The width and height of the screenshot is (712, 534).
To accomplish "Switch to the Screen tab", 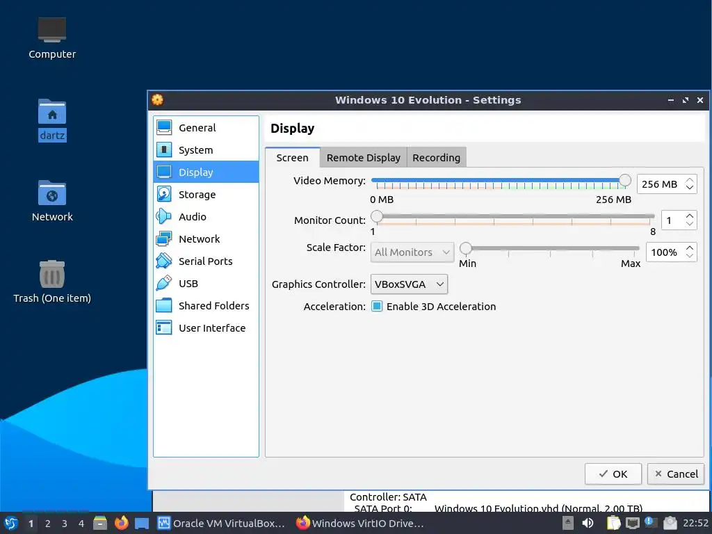I will (x=293, y=158).
